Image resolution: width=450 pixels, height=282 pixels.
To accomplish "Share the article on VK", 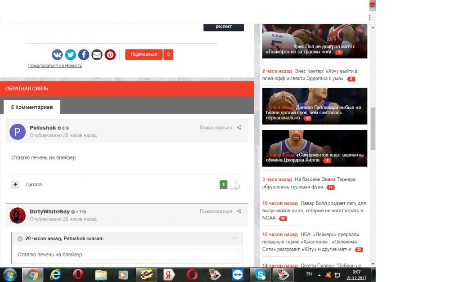I will [57, 55].
